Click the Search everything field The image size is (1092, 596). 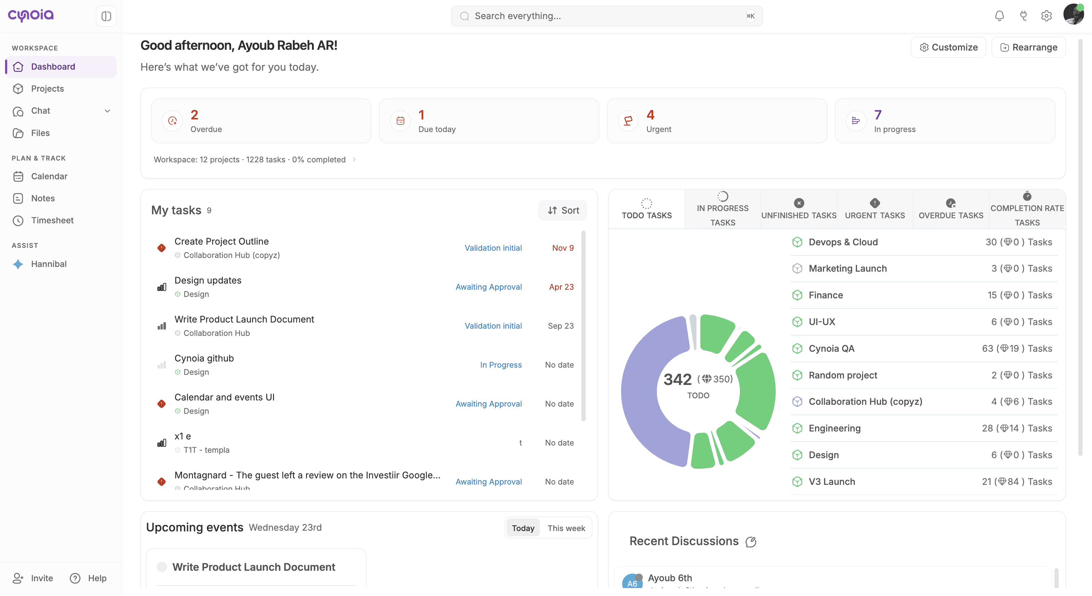tap(607, 16)
